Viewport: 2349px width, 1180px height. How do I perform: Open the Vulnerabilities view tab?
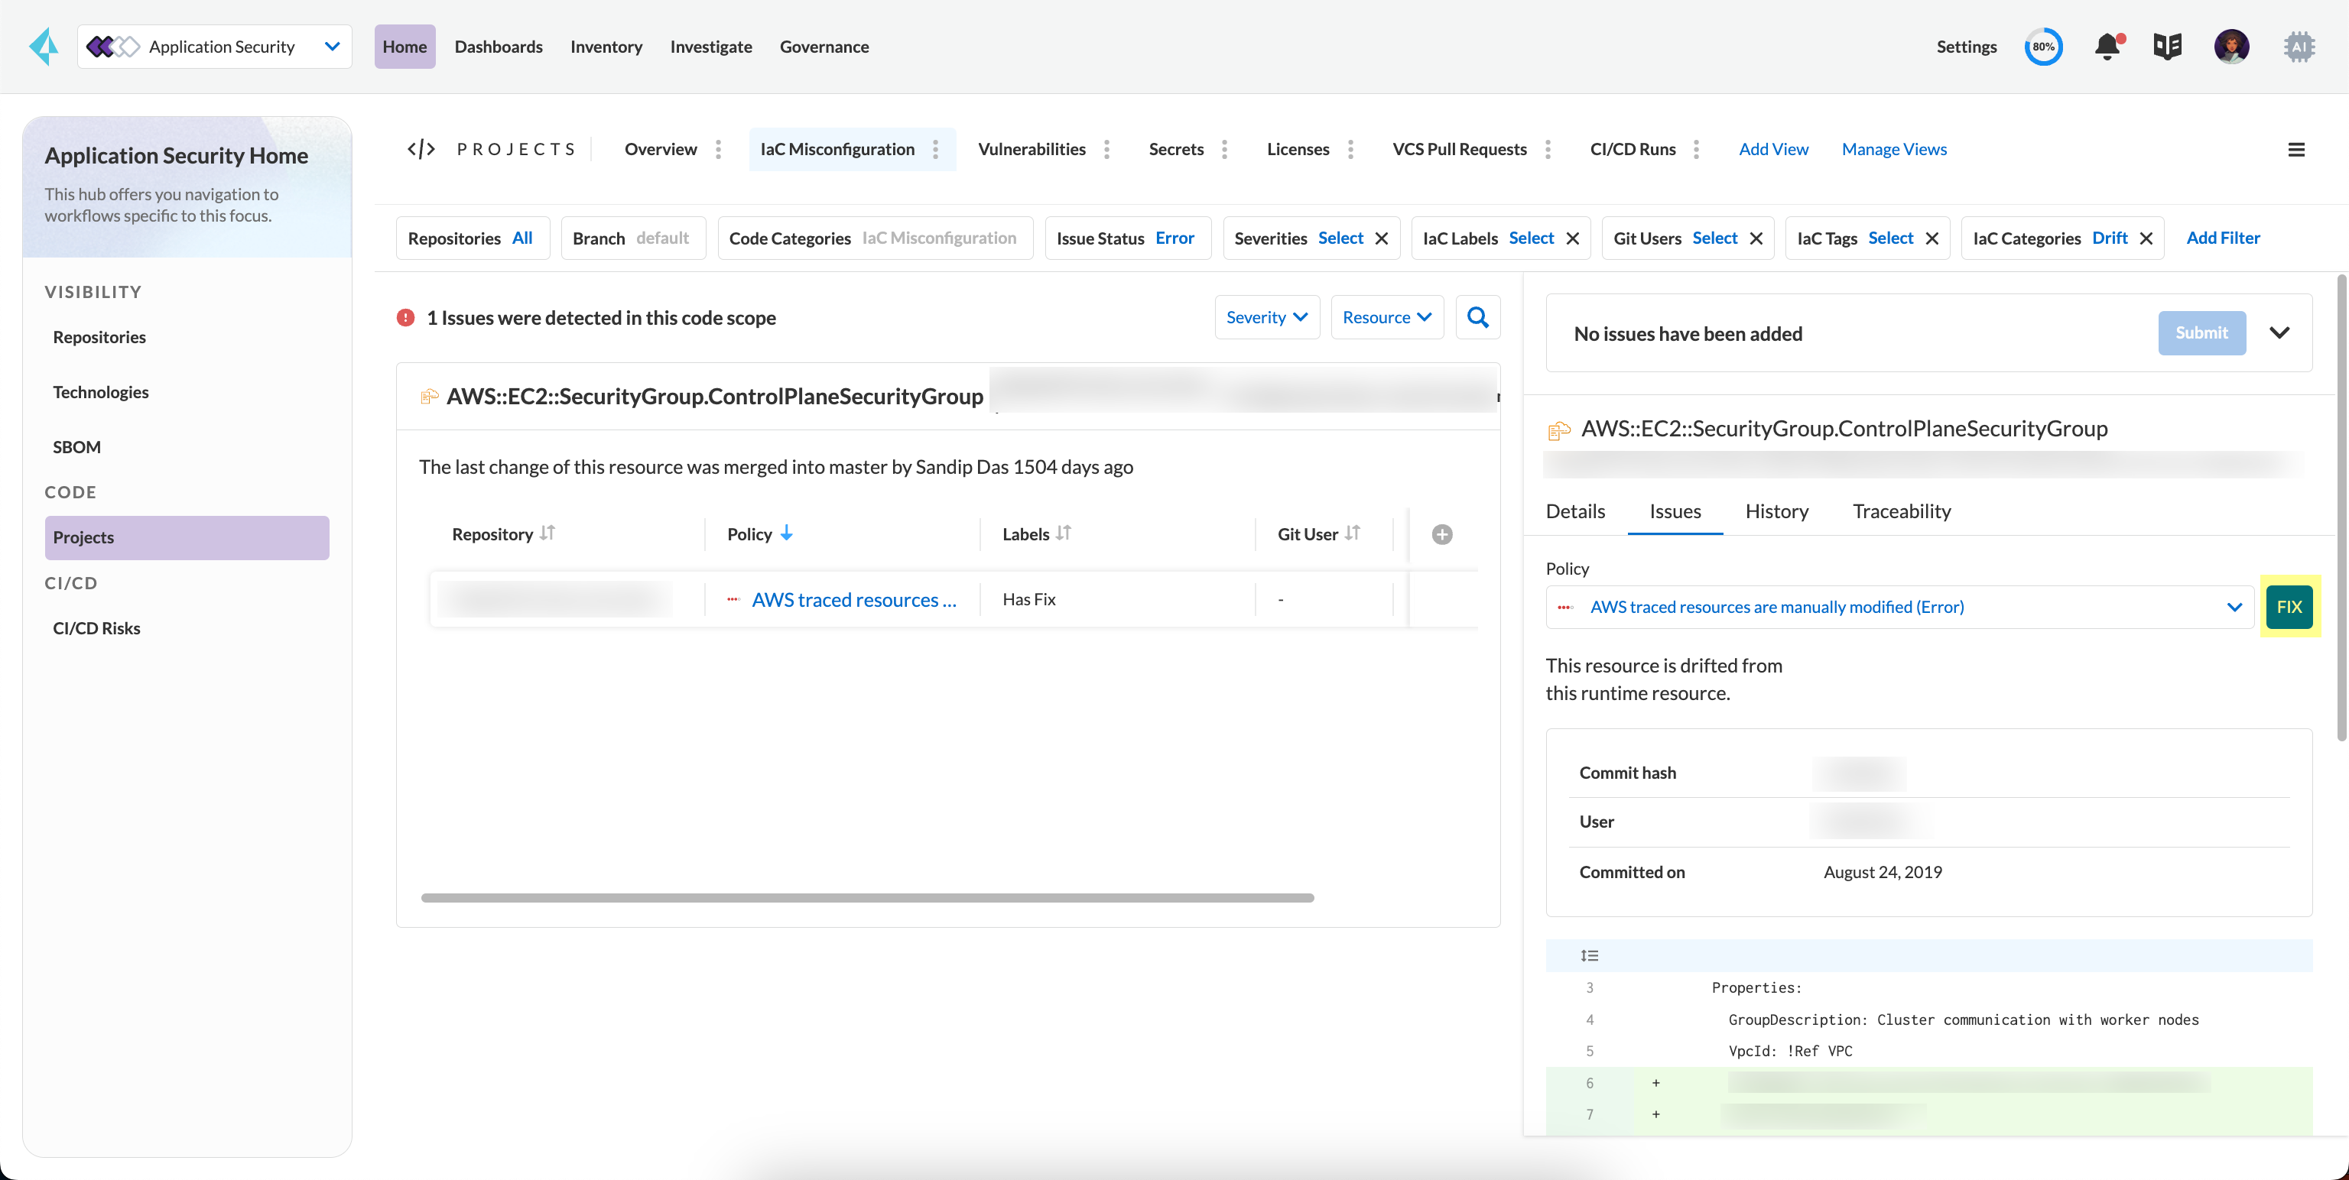click(1032, 150)
